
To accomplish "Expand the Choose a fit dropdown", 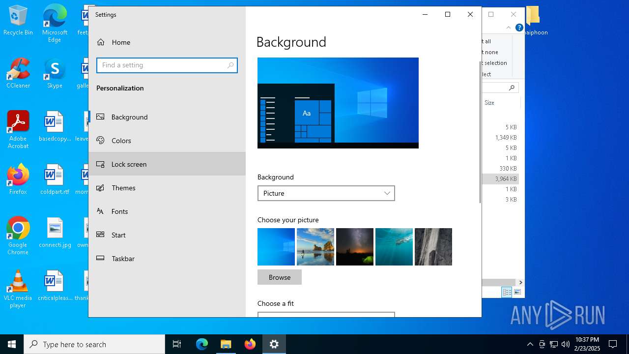I will pos(326,315).
